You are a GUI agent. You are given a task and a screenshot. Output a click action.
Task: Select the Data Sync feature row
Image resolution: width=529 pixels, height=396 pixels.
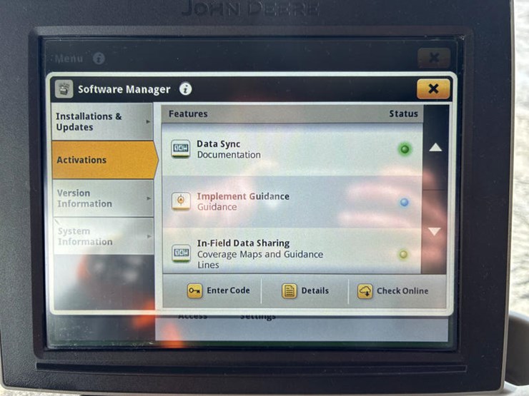pos(292,150)
